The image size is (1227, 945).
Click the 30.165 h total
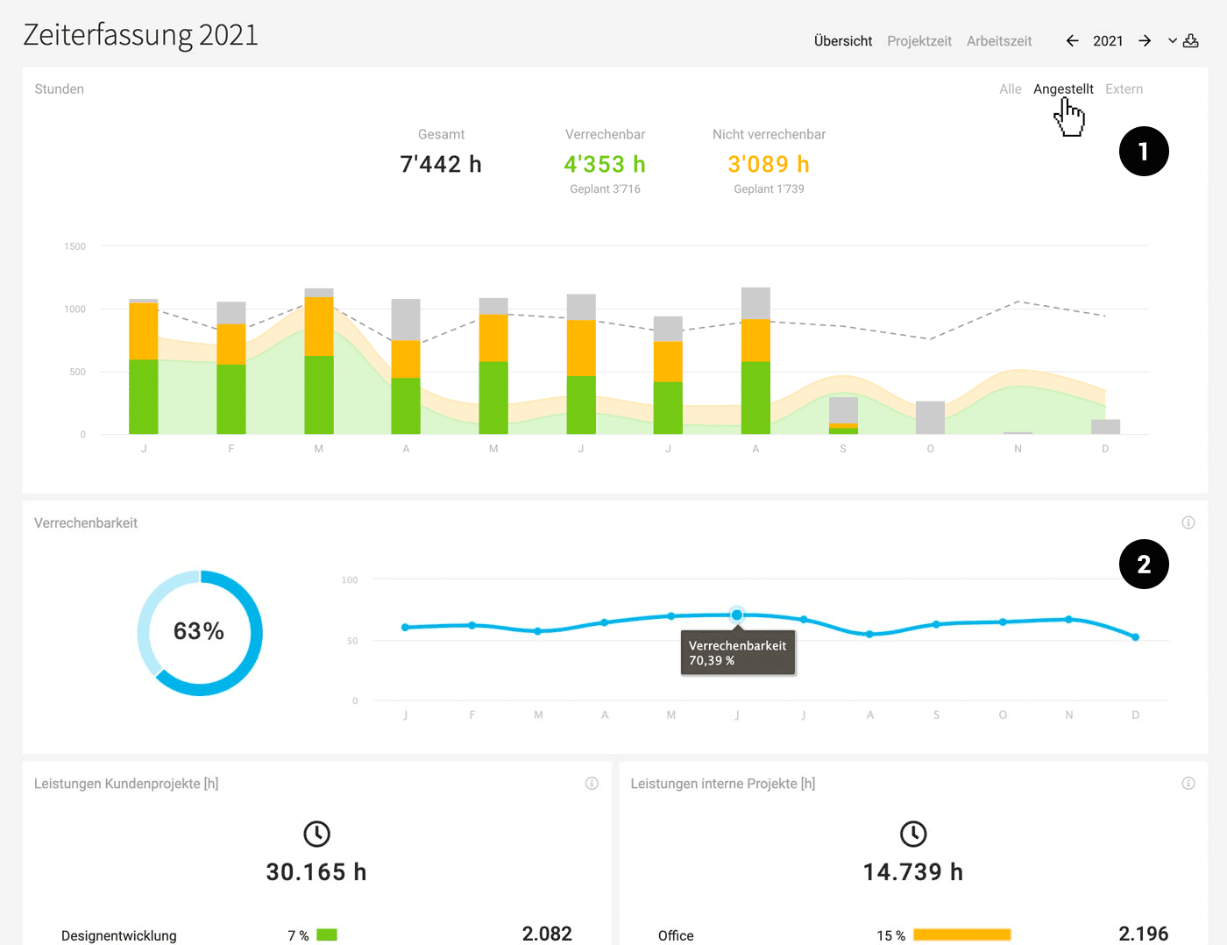[x=316, y=871]
